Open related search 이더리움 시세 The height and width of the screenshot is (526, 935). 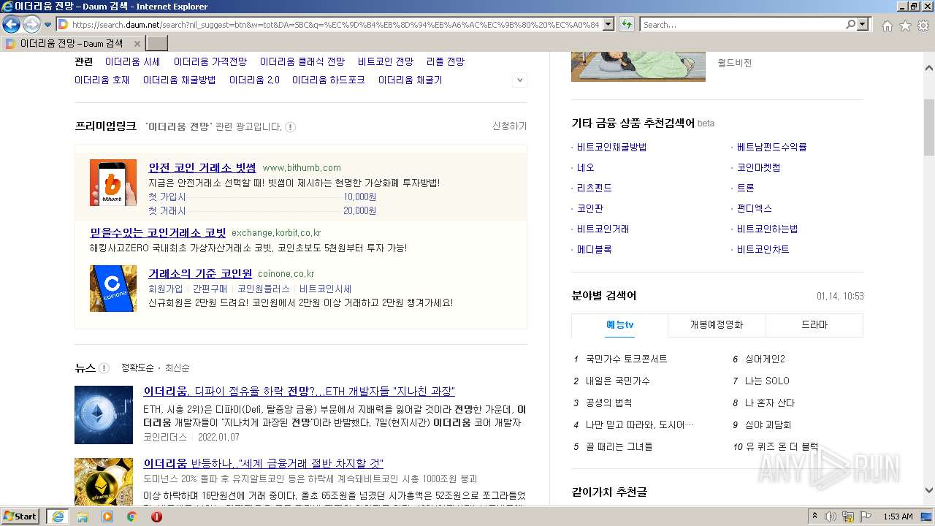tap(132, 61)
